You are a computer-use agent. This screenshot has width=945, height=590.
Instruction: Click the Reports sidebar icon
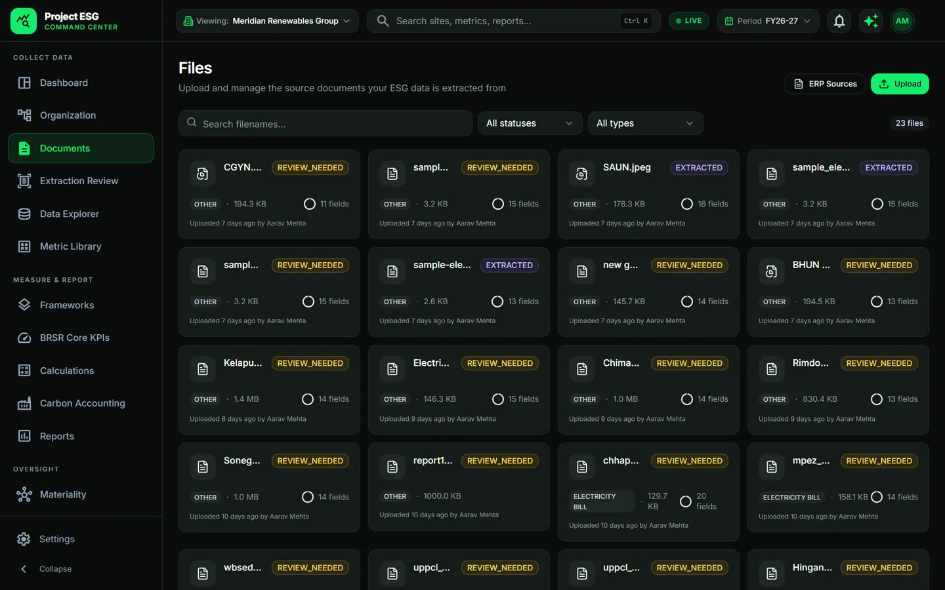click(24, 436)
